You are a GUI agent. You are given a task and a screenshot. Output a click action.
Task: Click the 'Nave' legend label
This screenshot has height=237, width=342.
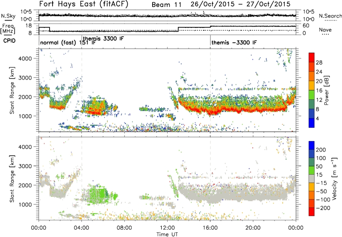325,30
